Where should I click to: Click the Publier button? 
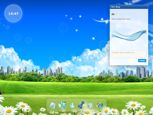click(x=142, y=60)
